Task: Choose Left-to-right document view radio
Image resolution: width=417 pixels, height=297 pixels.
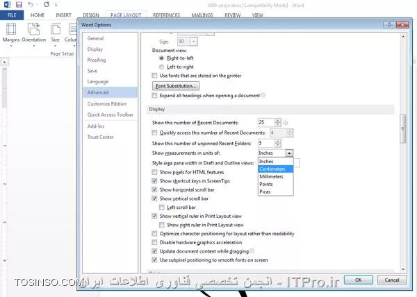Action: [x=161, y=67]
